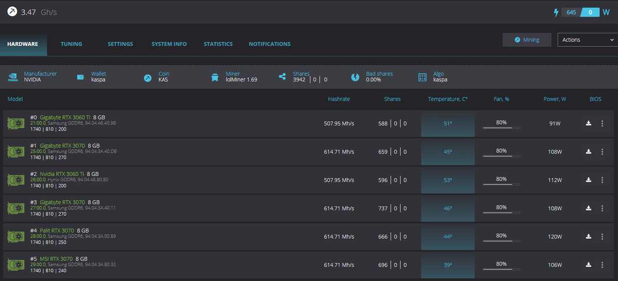The height and width of the screenshot is (281, 618).
Task: Click "Palit RTX 3070" model name
Action: tap(57, 231)
